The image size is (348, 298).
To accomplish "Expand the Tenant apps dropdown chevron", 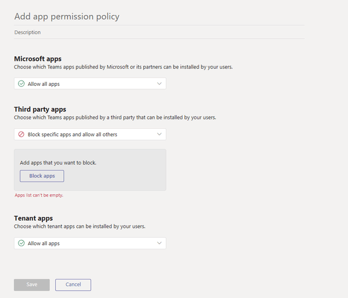I will tap(159, 244).
